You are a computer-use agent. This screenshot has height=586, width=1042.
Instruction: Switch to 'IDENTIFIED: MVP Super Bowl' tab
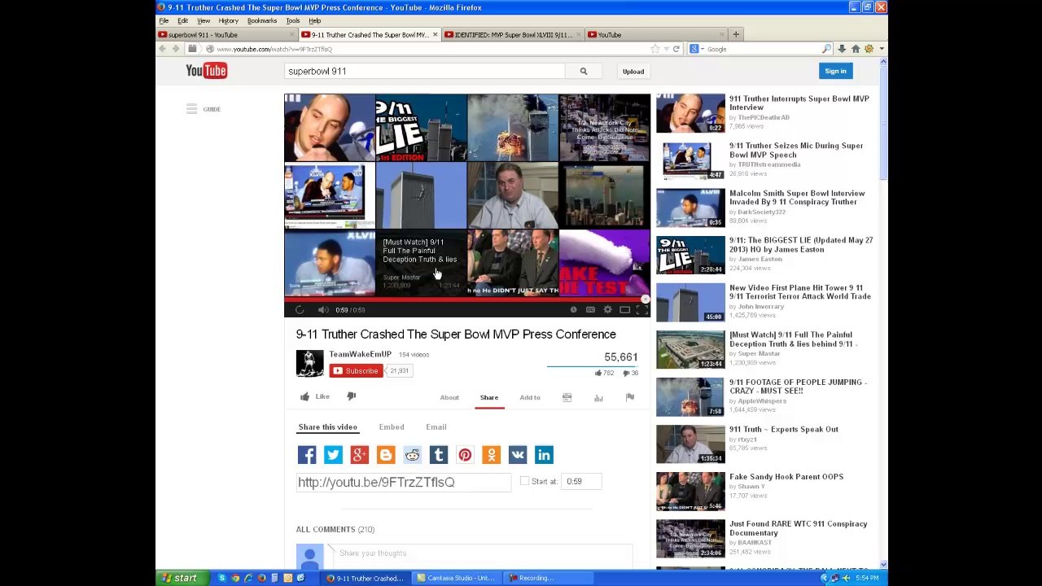click(x=513, y=35)
